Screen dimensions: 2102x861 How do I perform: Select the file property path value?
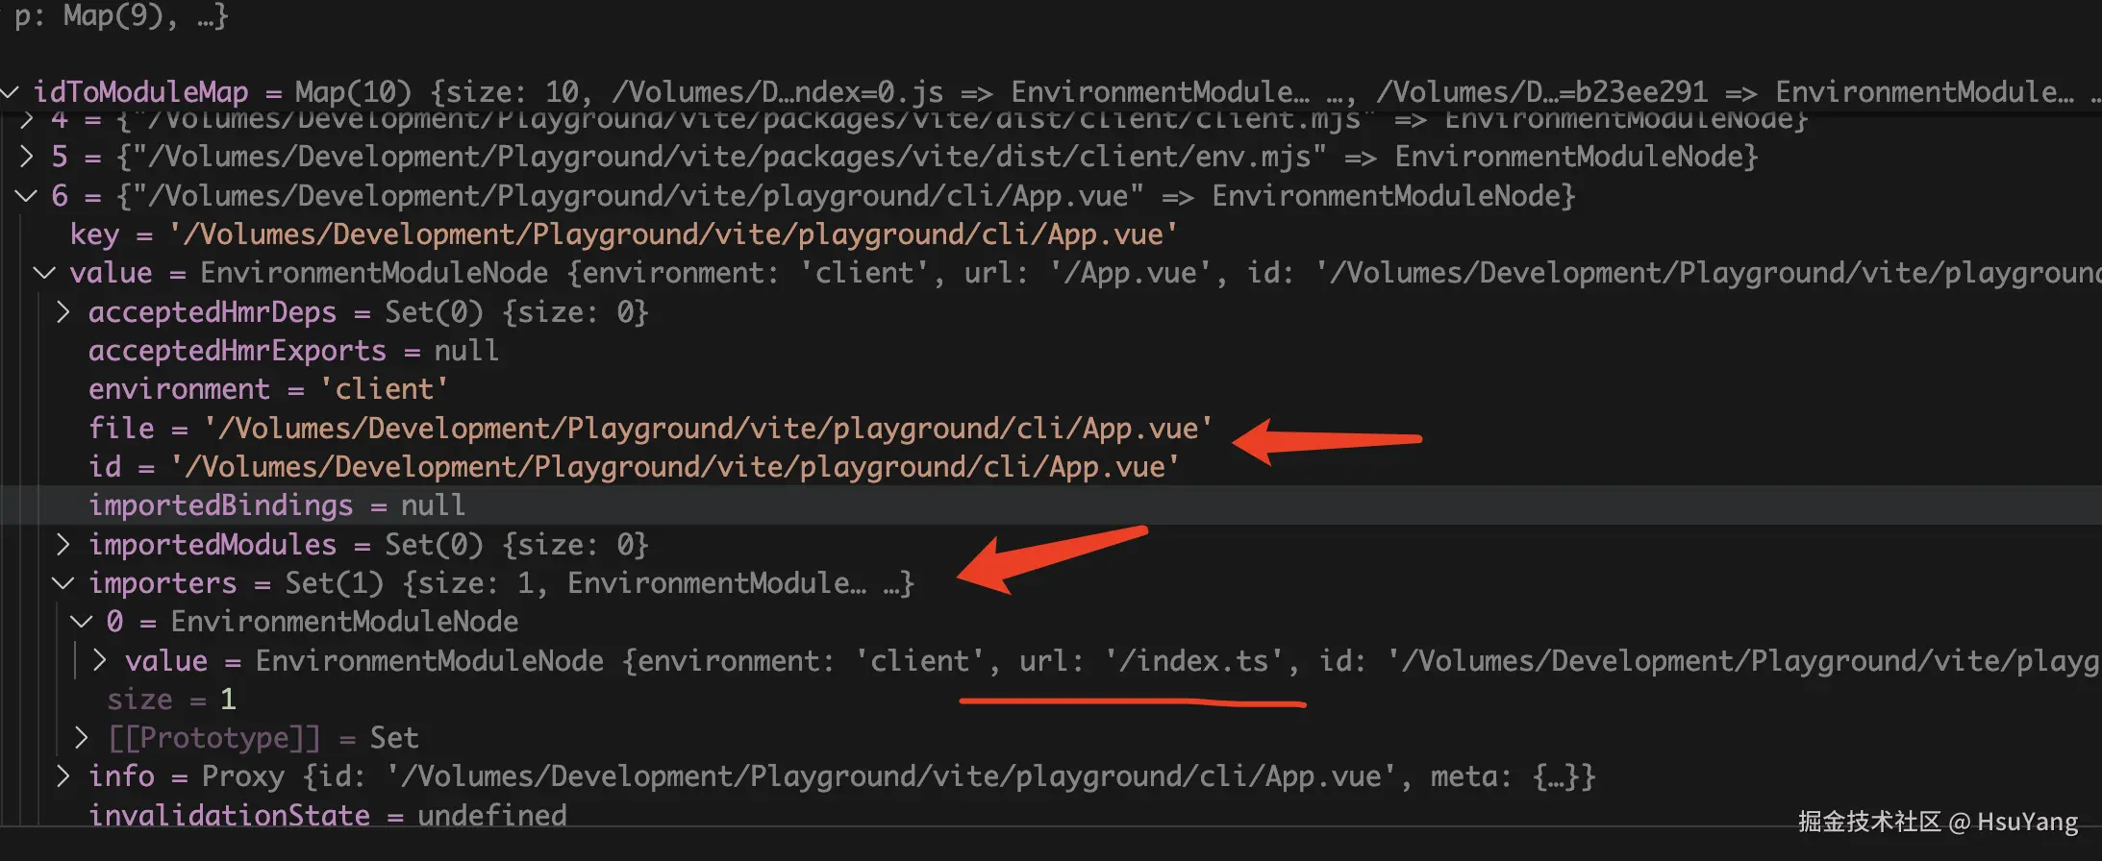[x=707, y=429]
